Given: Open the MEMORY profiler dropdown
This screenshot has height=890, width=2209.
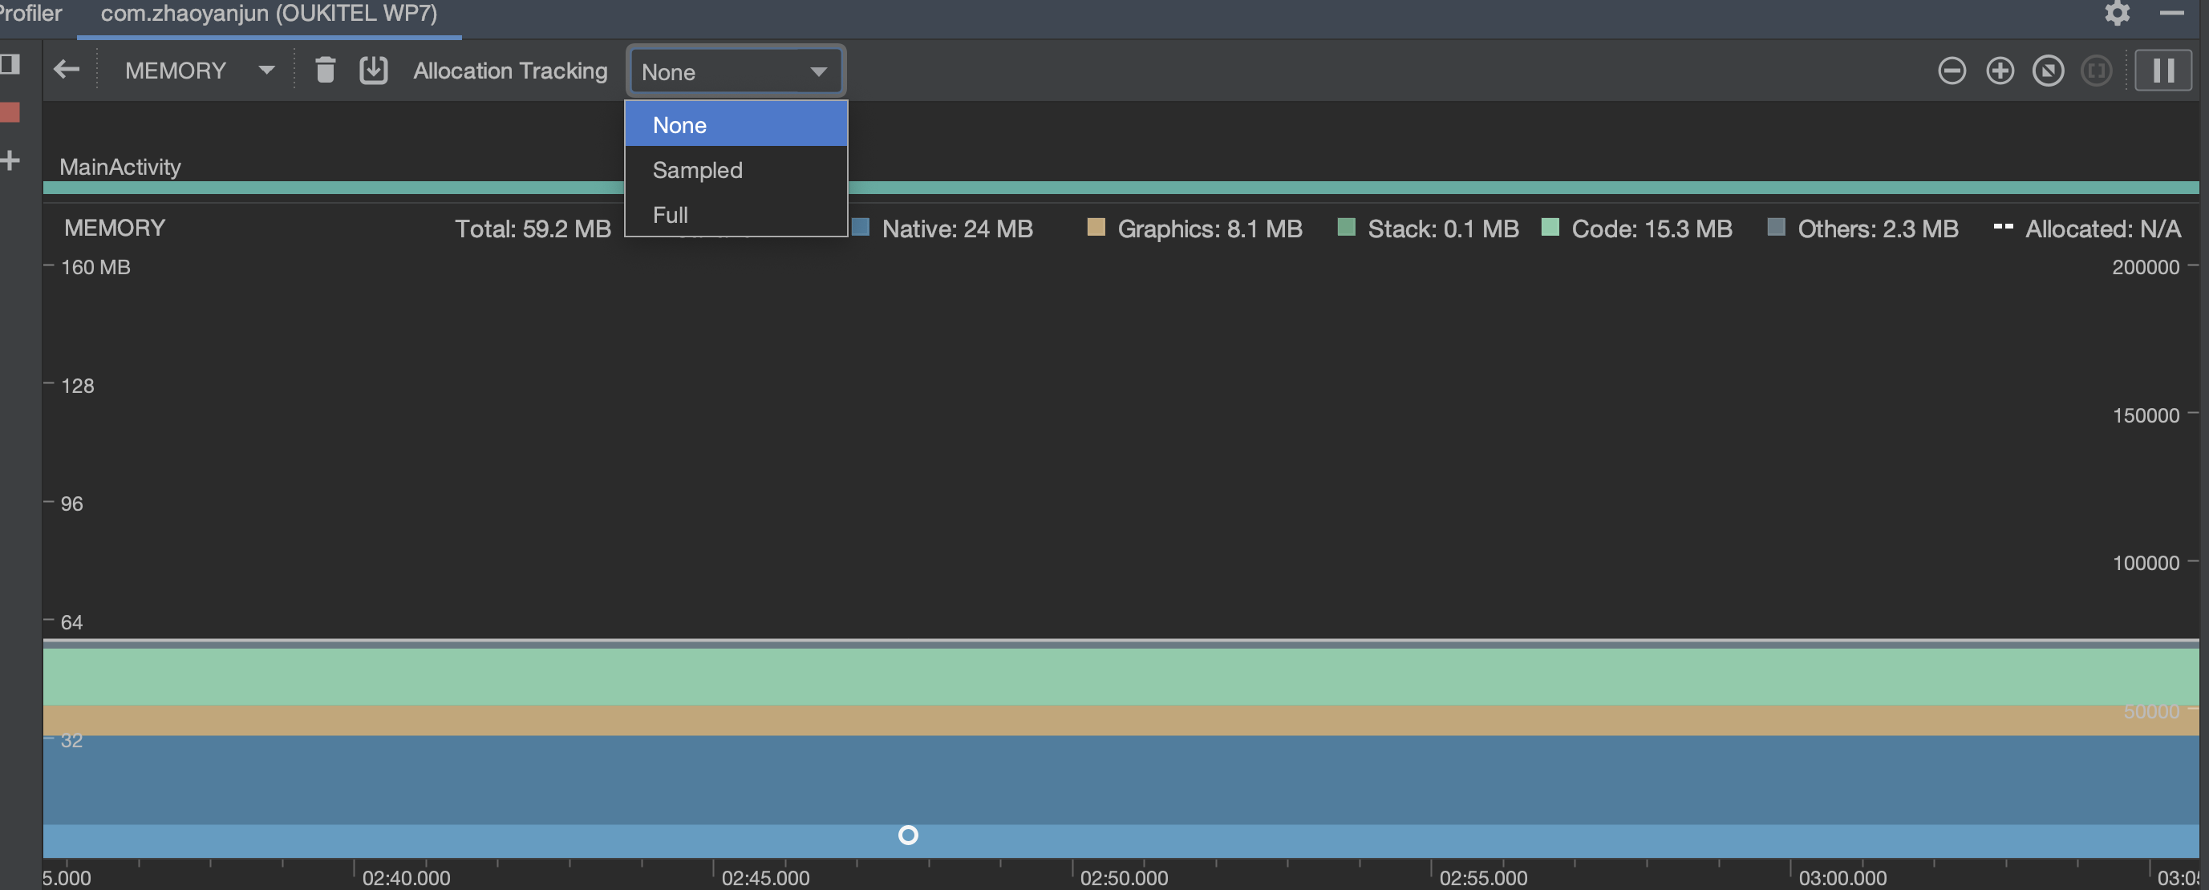Looking at the screenshot, I should point(199,71).
